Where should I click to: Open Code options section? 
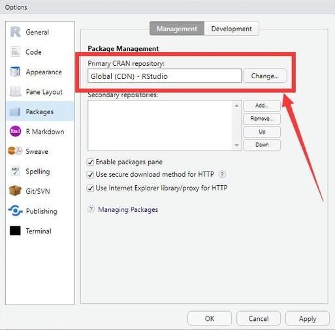click(x=33, y=52)
